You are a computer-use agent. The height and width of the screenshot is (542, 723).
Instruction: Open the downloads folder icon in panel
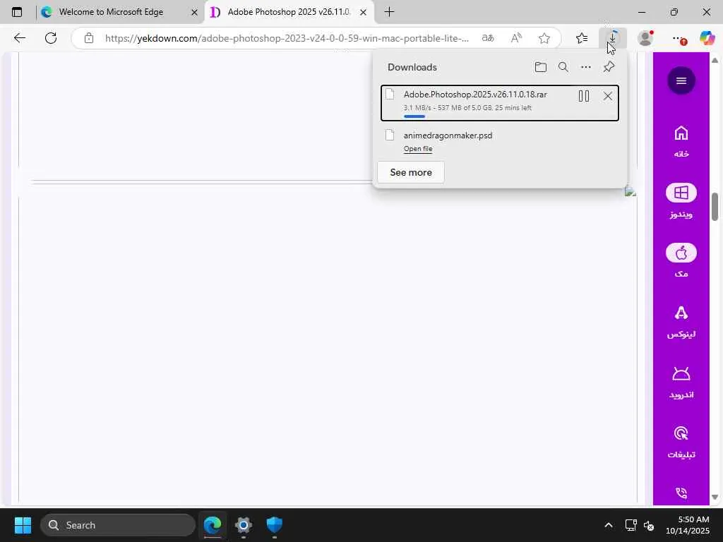540,67
